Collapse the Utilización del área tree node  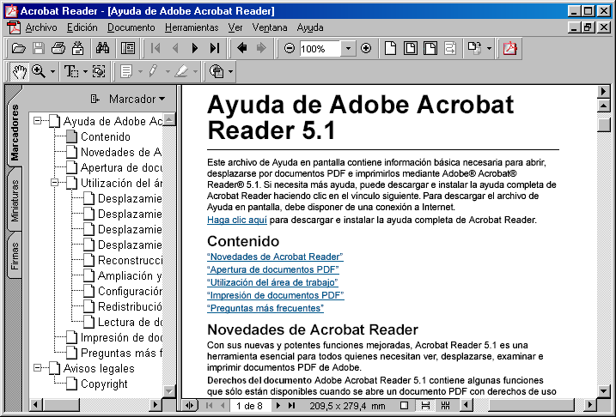click(53, 183)
